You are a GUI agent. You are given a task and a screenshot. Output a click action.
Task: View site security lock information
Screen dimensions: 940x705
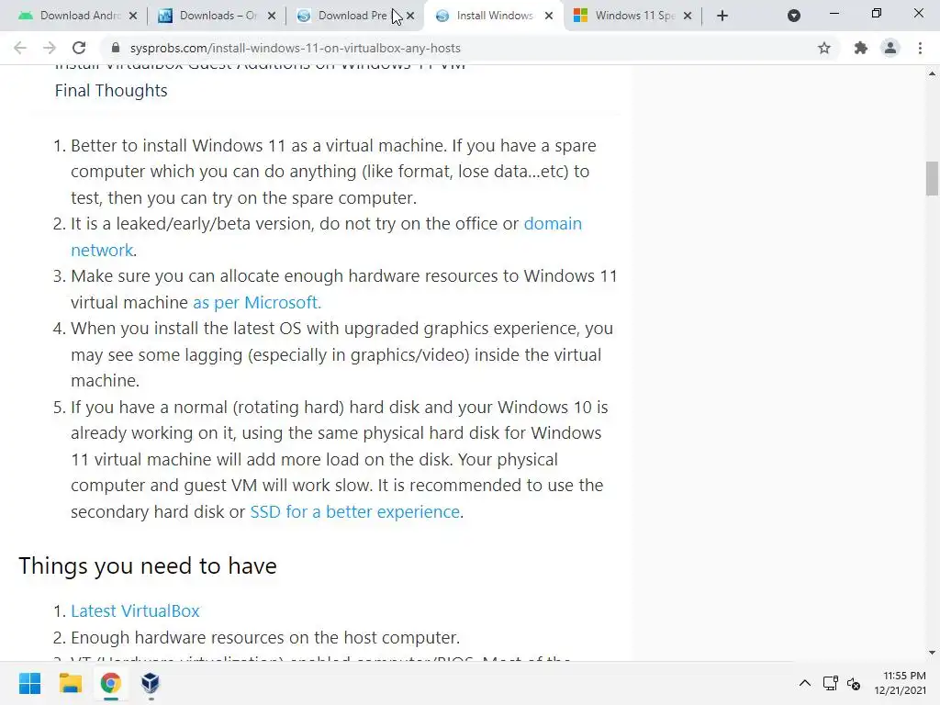[116, 48]
